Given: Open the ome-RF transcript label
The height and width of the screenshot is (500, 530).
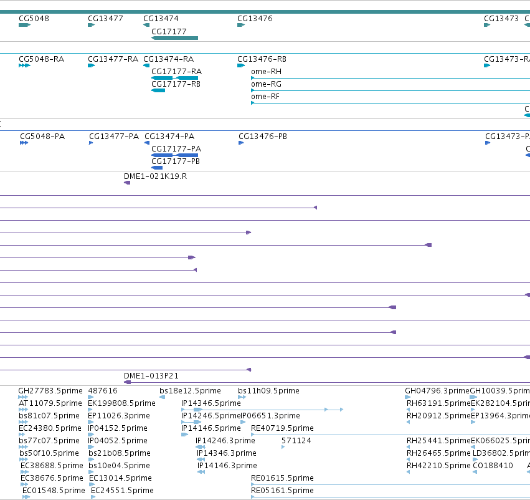Looking at the screenshot, I should coord(265,97).
